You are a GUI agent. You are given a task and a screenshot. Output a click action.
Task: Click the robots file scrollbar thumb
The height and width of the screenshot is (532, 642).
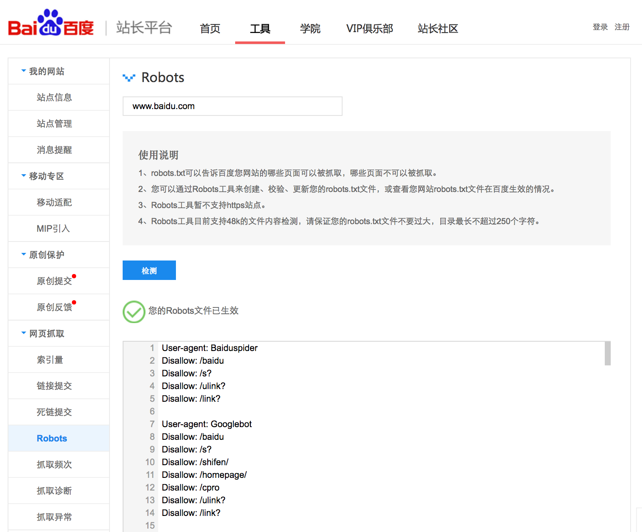pos(607,353)
